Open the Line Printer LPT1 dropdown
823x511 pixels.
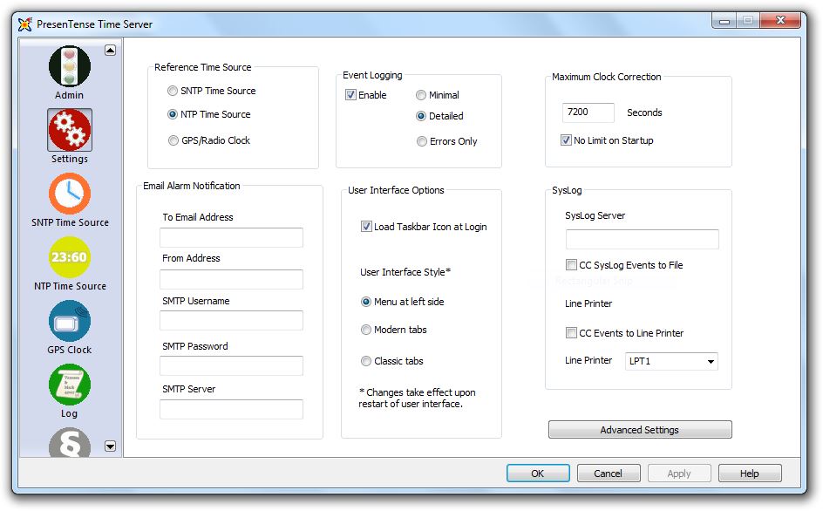pyautogui.click(x=710, y=361)
